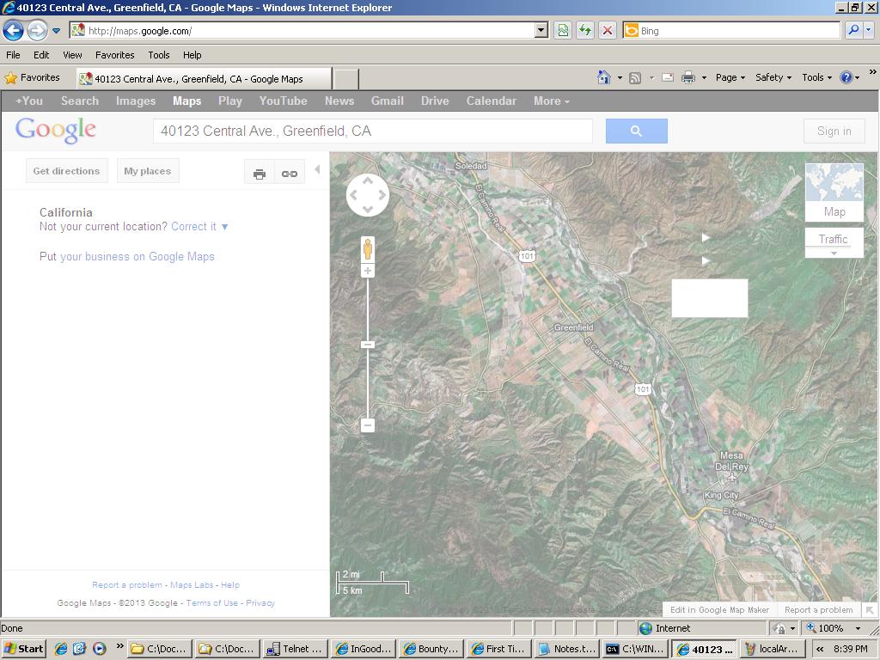Open the search provider dropdown arrow

(x=869, y=30)
